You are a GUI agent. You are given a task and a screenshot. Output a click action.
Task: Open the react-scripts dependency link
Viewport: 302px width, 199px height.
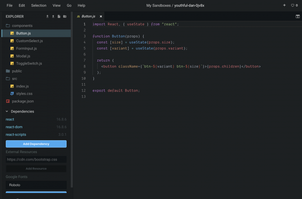16,134
